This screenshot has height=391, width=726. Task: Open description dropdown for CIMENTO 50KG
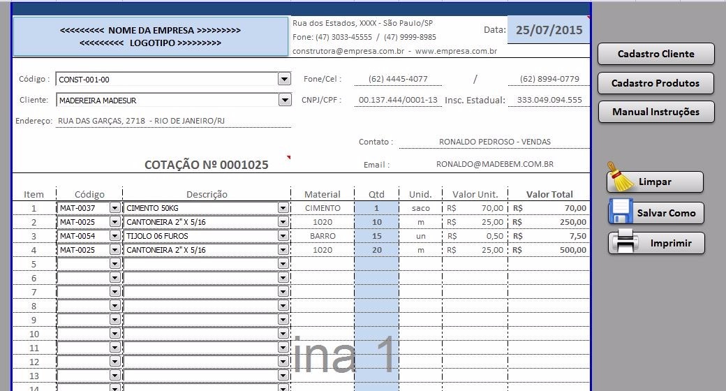click(x=283, y=208)
